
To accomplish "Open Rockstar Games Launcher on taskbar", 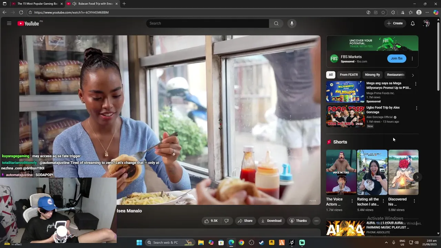I will click(271, 242).
